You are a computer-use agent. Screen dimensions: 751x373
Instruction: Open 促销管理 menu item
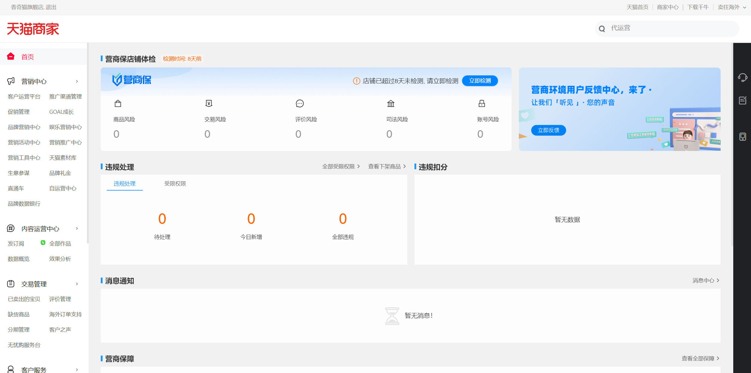[19, 112]
